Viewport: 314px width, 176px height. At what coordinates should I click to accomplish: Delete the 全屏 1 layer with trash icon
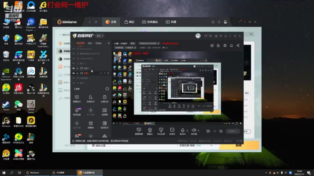click(x=108, y=73)
